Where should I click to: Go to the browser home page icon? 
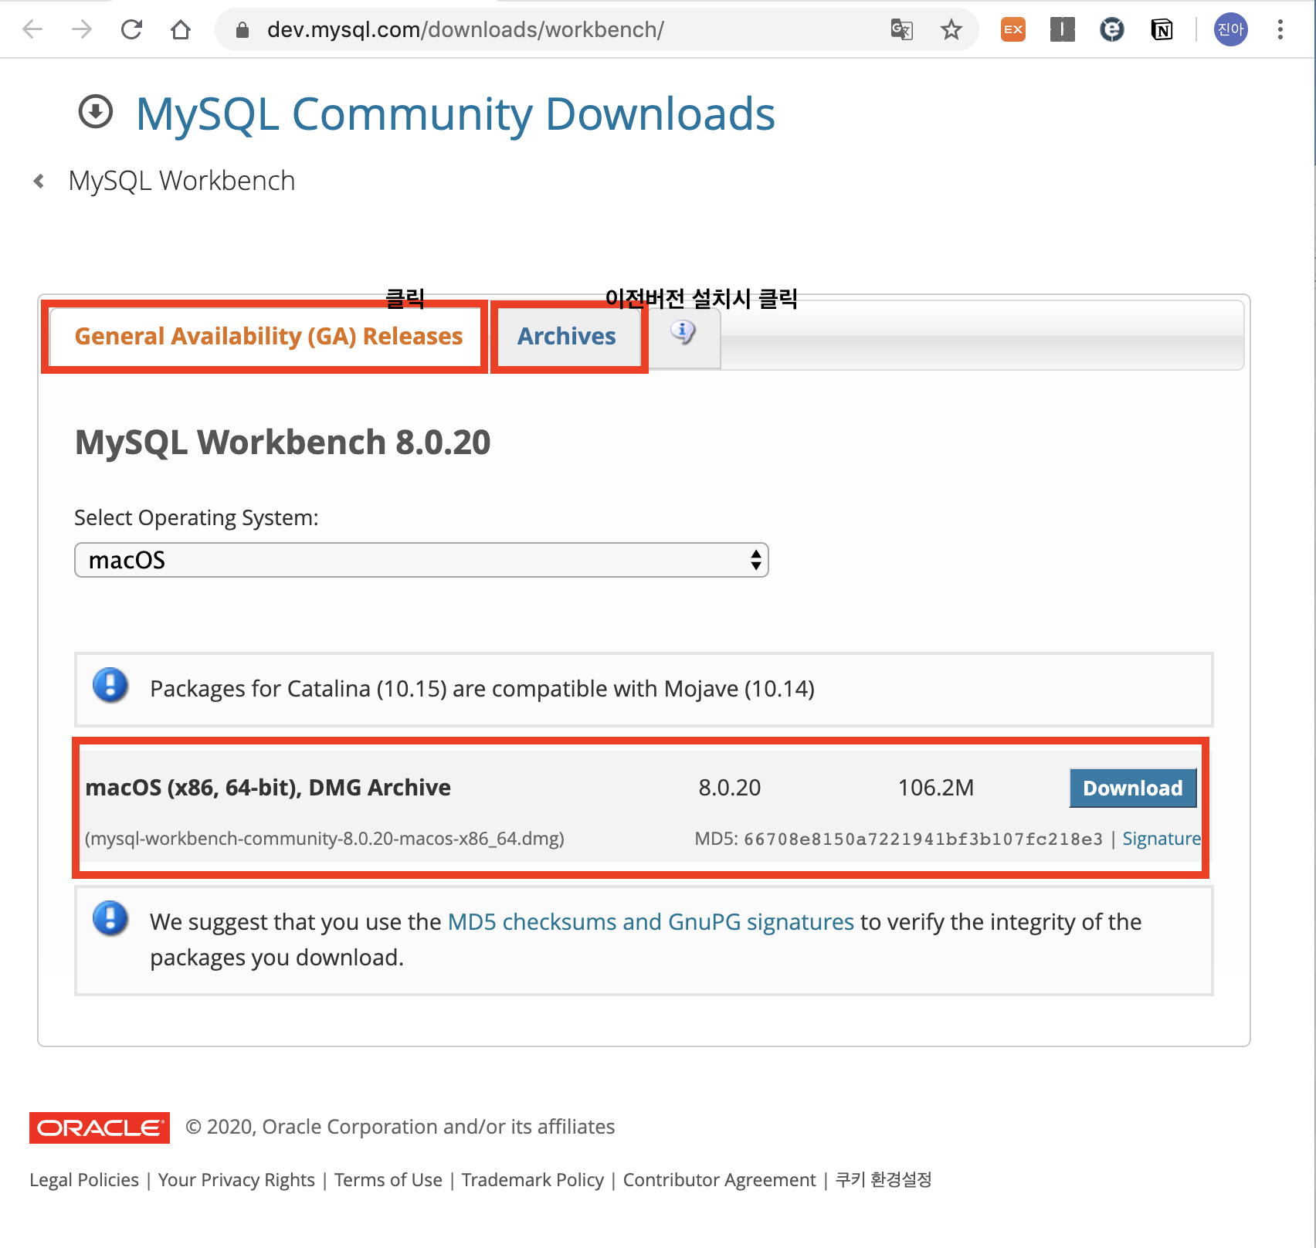[x=181, y=29]
